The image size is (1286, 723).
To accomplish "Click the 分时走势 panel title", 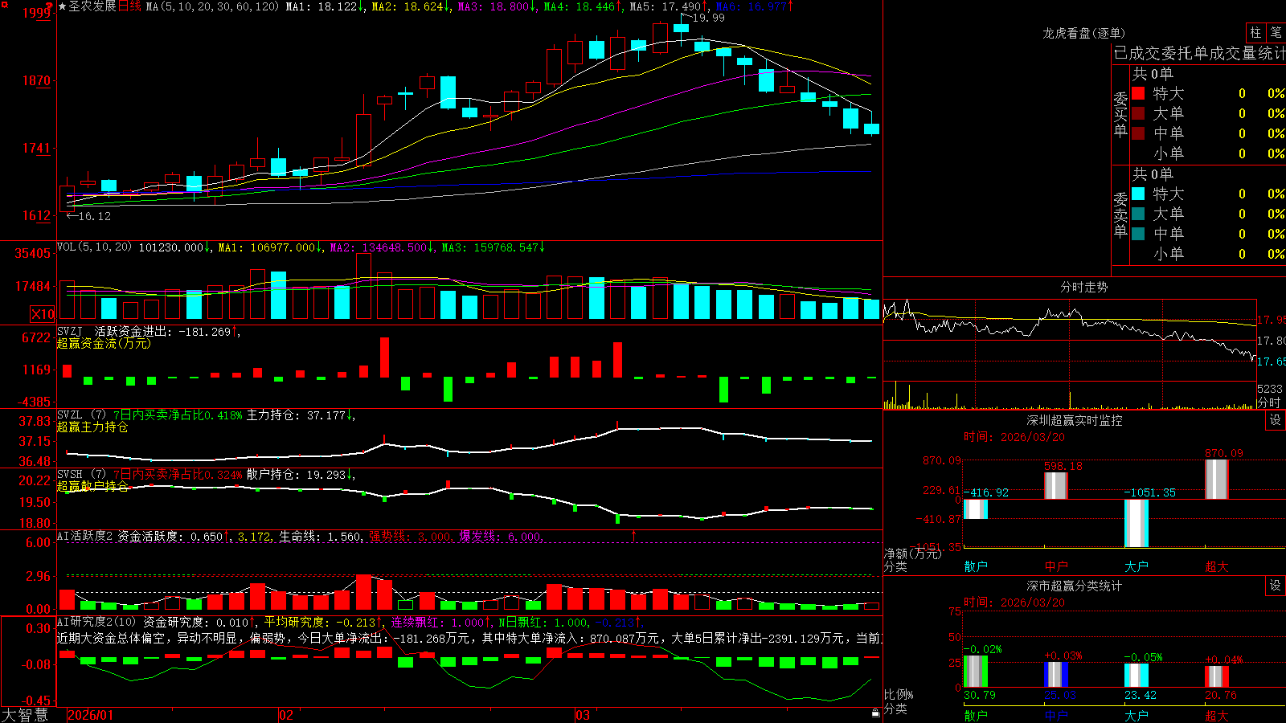I will pyautogui.click(x=1084, y=287).
